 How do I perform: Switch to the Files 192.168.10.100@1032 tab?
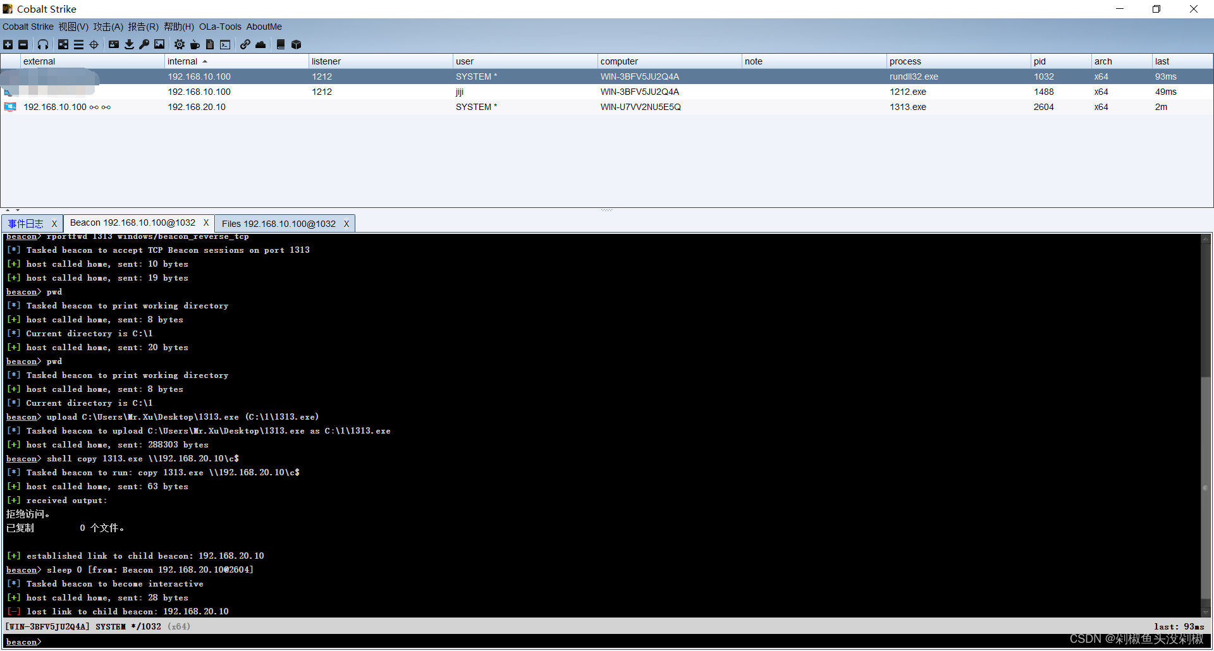coord(279,224)
